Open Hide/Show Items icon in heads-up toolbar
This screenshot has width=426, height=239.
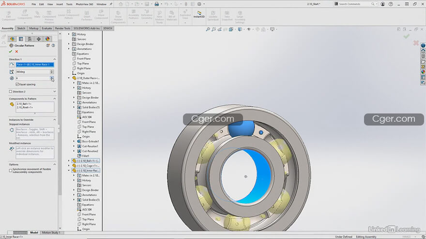(x=249, y=29)
